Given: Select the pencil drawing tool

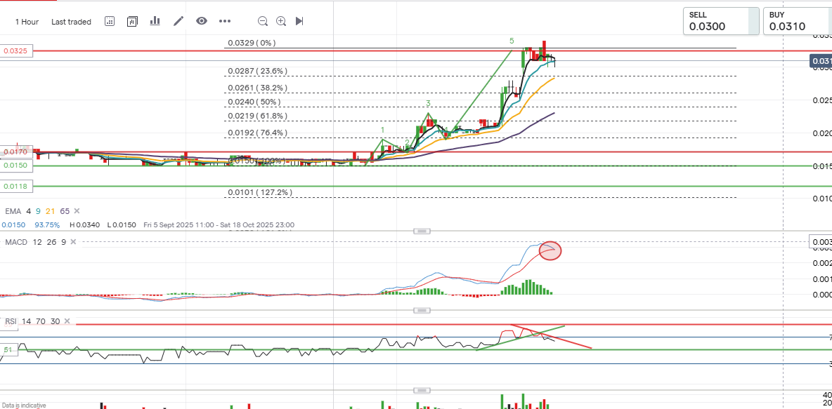Looking at the screenshot, I should pos(178,21).
